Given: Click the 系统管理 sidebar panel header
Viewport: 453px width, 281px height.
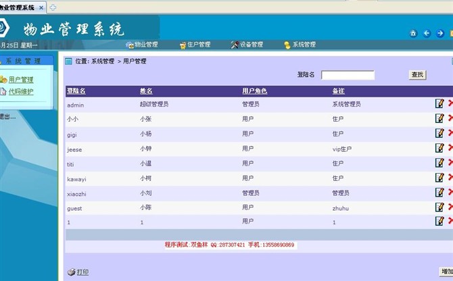Looking at the screenshot, I should point(26,61).
